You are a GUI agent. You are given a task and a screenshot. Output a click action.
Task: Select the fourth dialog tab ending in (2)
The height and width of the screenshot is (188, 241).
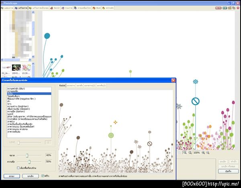tap(90, 85)
